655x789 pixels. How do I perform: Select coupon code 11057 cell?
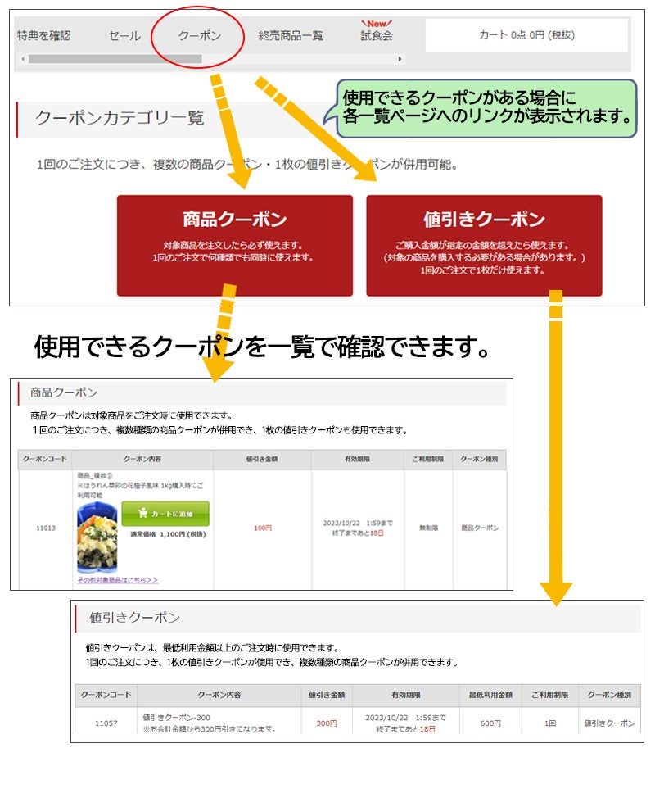[x=106, y=723]
